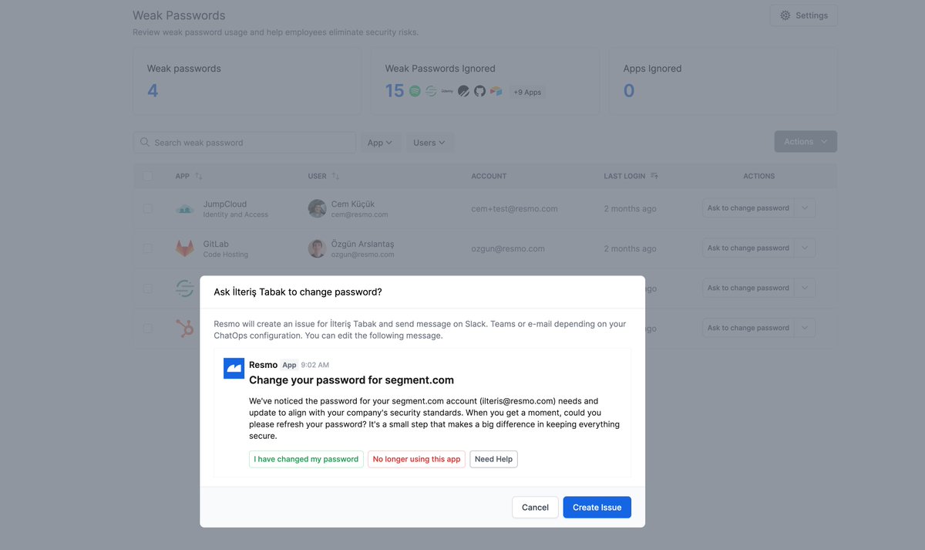Check the fourth row checkbox beside HubSpot
This screenshot has width=925, height=550.
click(148, 329)
